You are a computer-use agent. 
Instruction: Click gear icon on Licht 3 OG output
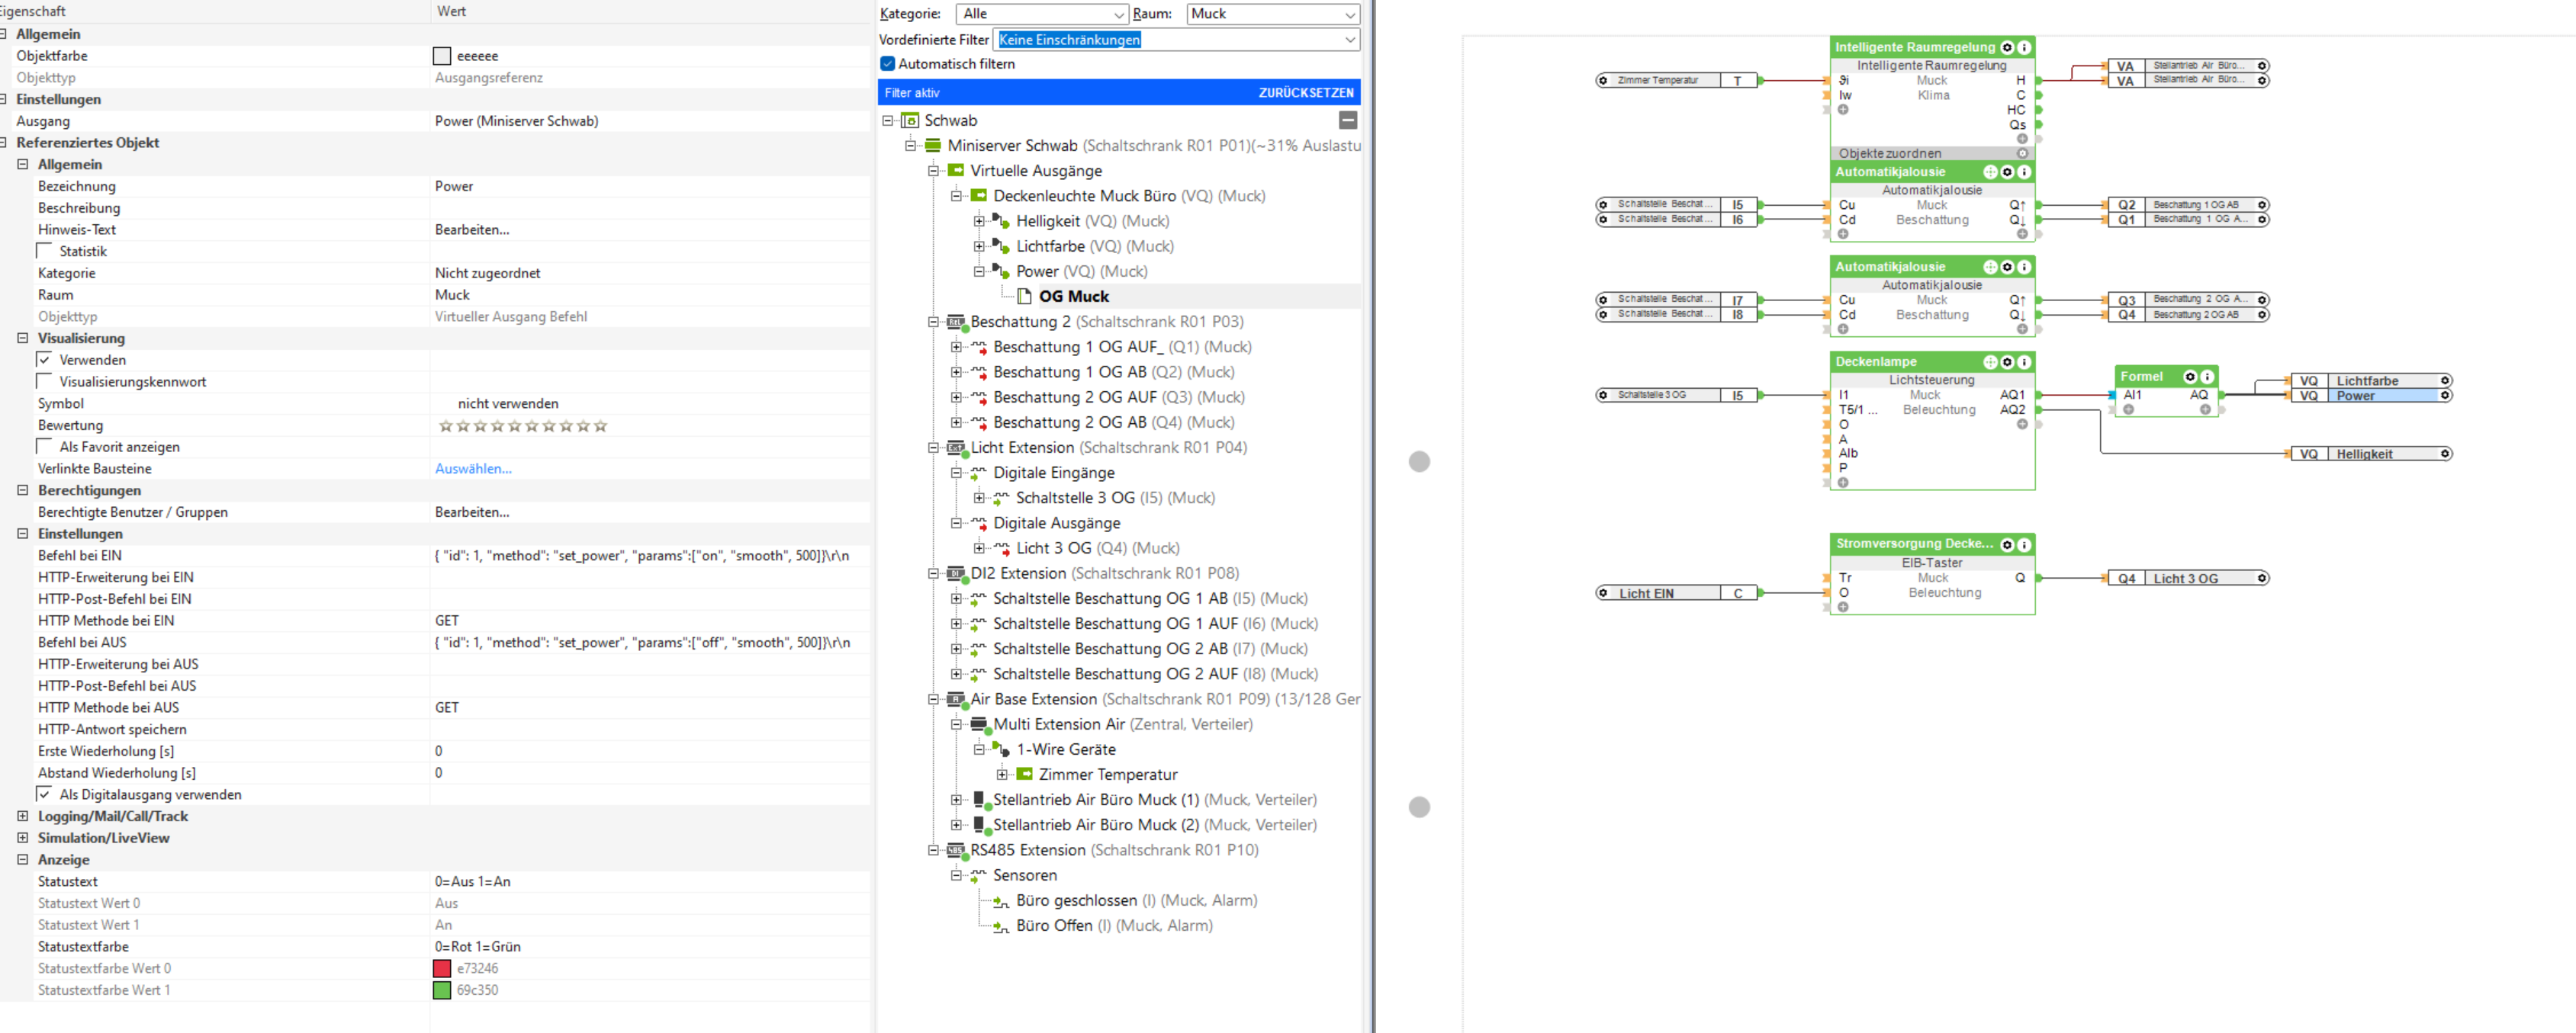coord(2262,579)
